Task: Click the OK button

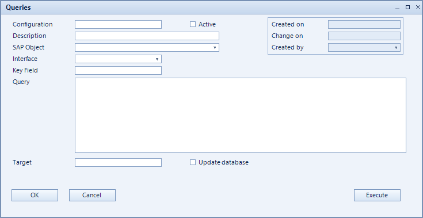Action: click(x=35, y=195)
